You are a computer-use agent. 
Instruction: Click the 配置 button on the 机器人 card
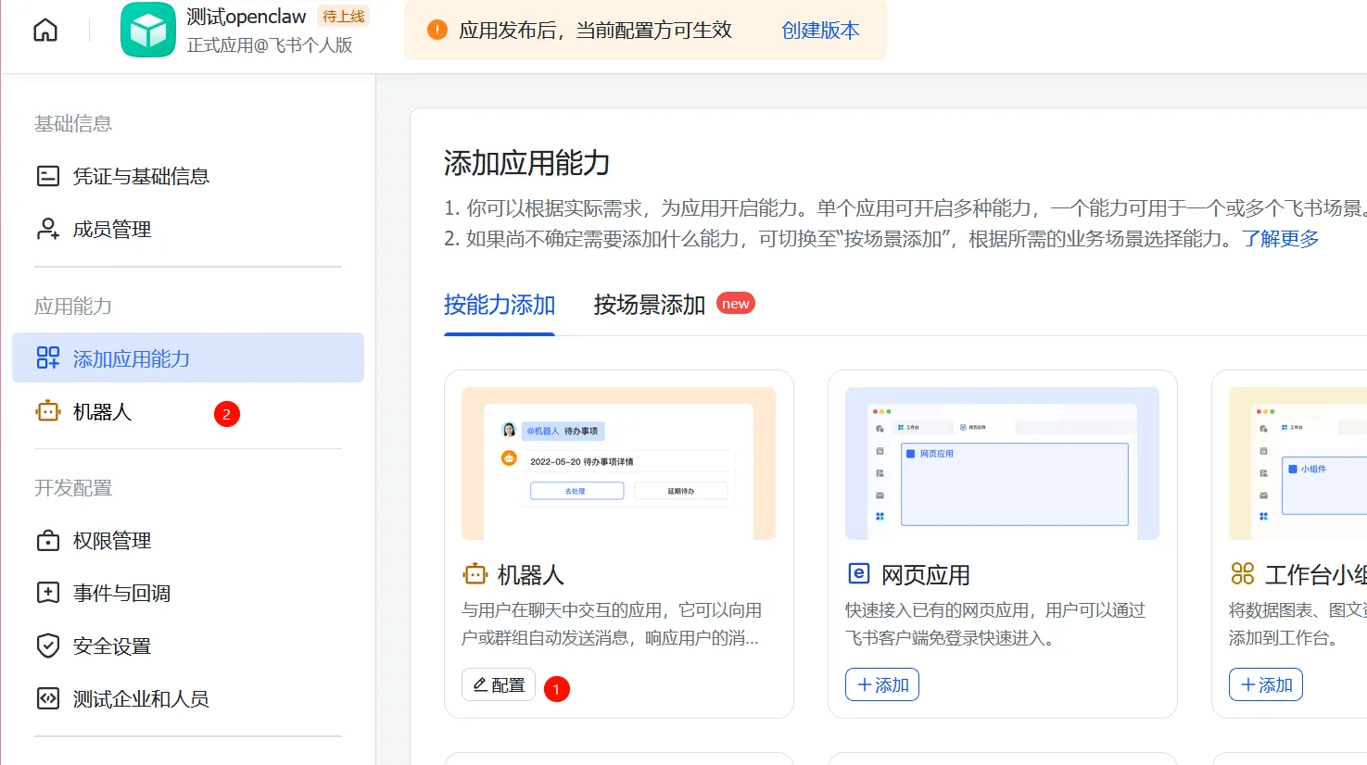499,684
